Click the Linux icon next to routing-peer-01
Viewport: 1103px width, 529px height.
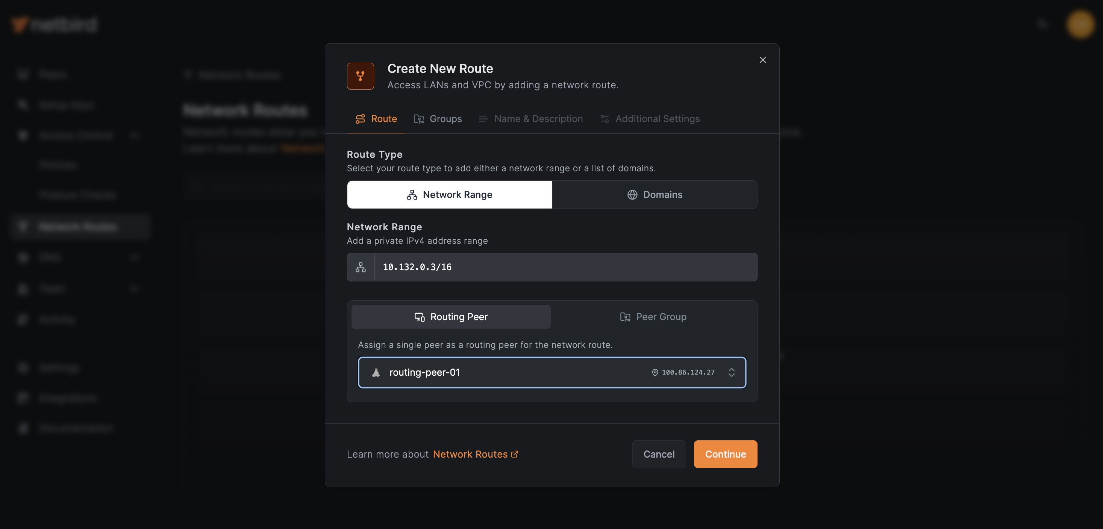pos(376,372)
